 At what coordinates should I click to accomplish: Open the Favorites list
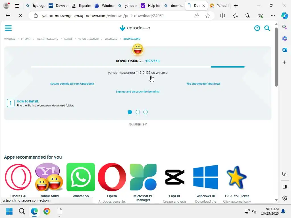click(x=235, y=16)
